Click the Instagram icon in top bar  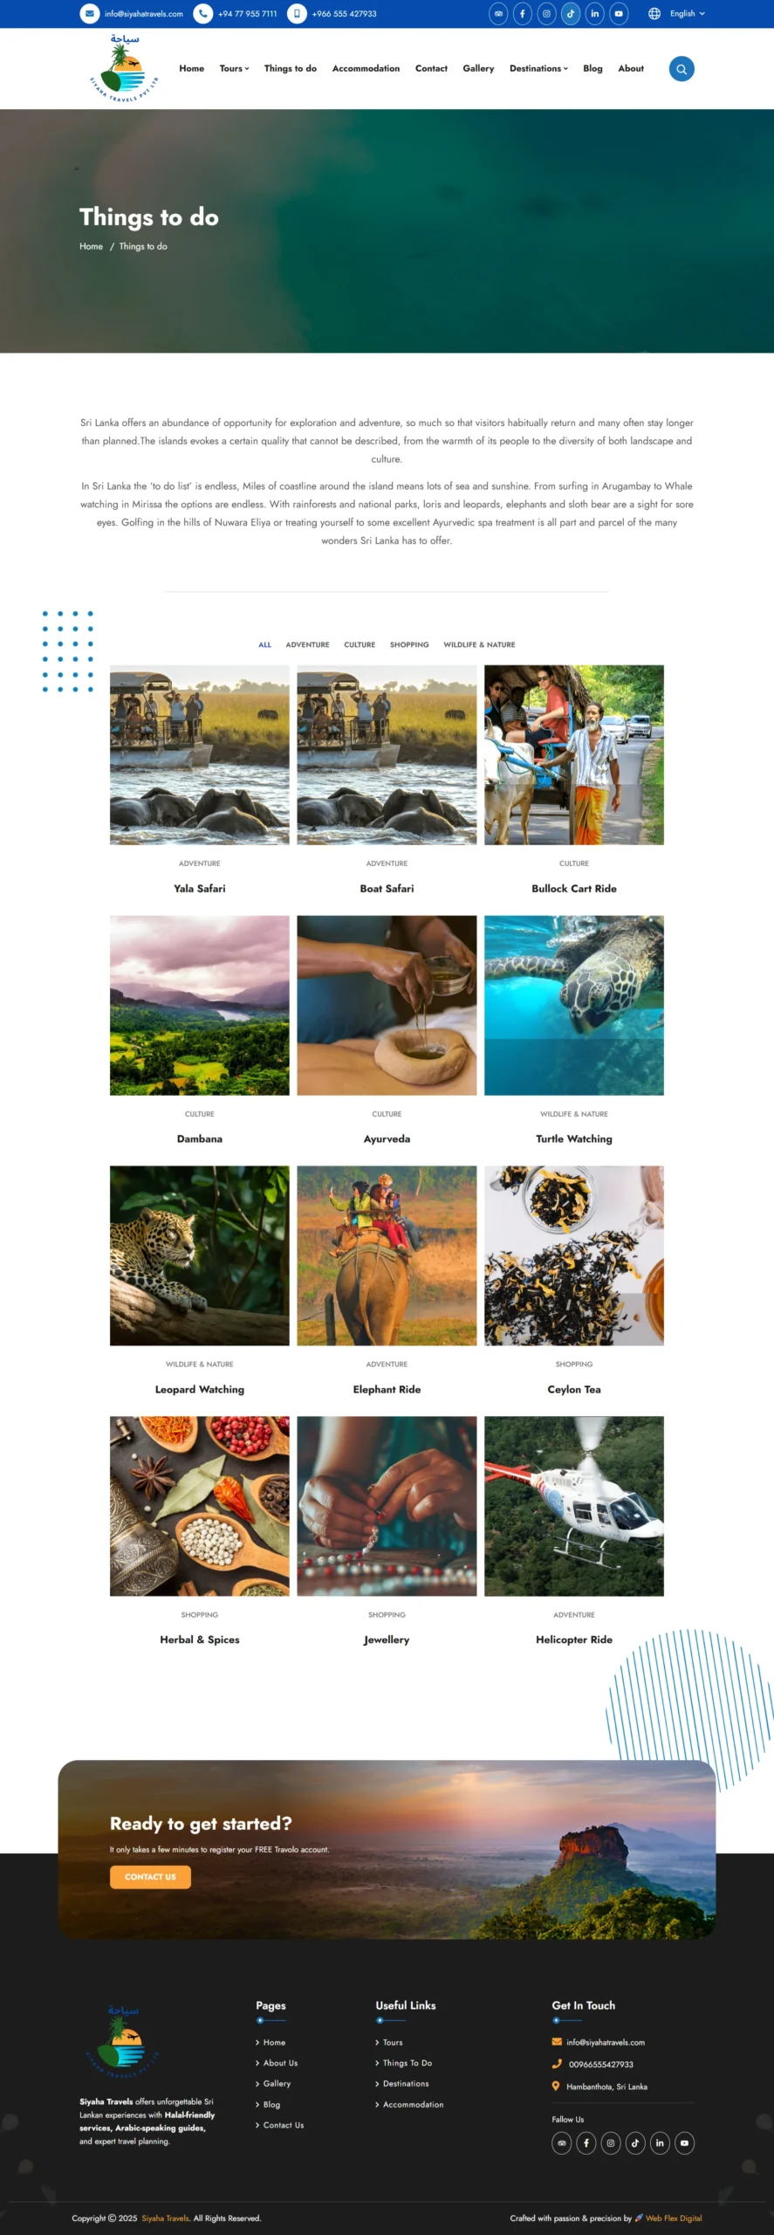point(546,14)
